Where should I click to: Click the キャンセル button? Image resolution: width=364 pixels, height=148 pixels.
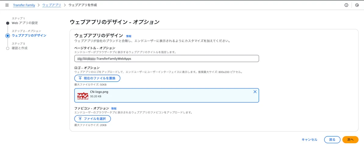[309, 140]
